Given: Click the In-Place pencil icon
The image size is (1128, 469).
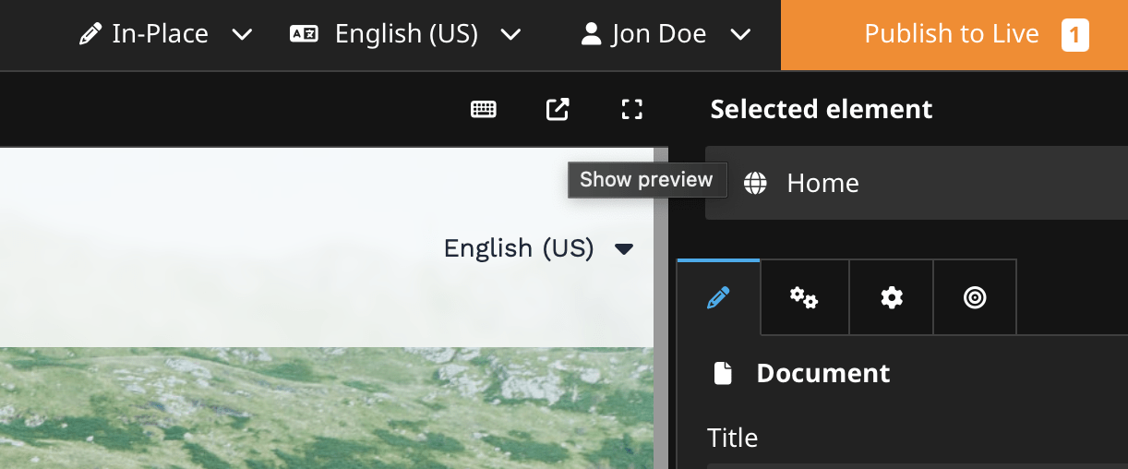Looking at the screenshot, I should point(90,35).
